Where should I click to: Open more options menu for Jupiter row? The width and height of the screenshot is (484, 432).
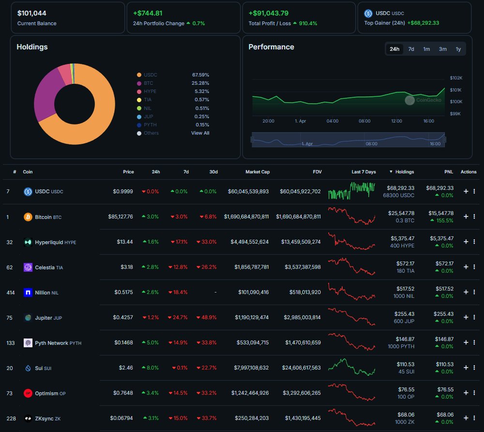[x=474, y=317]
